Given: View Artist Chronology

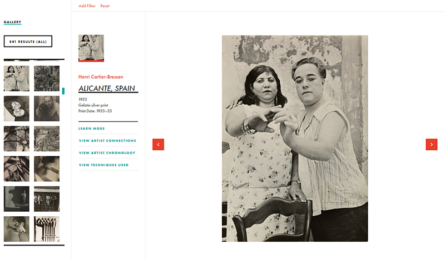Looking at the screenshot, I should point(107,153).
